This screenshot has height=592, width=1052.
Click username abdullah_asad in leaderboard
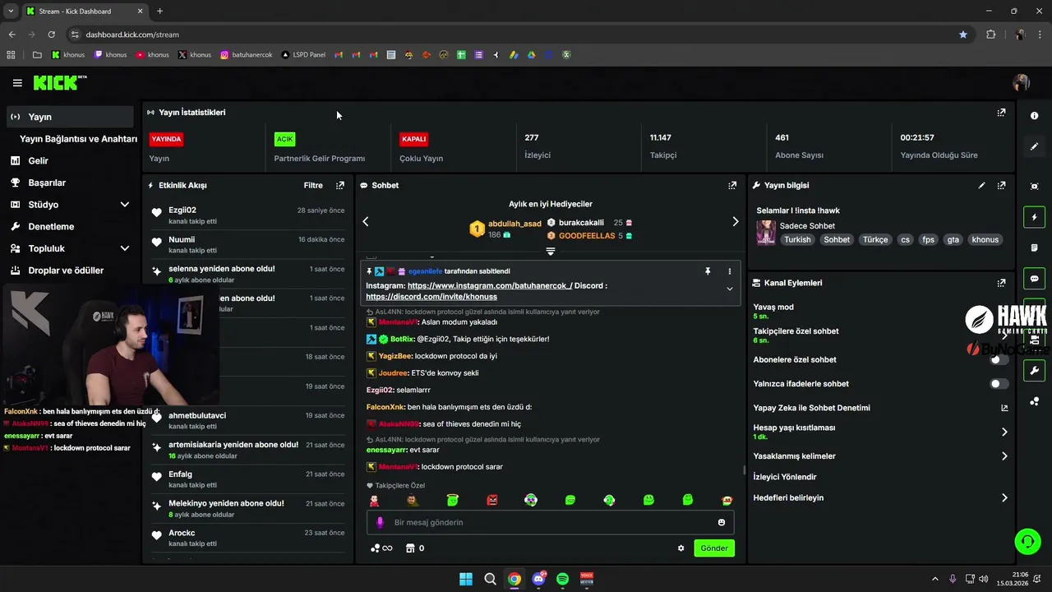514,224
